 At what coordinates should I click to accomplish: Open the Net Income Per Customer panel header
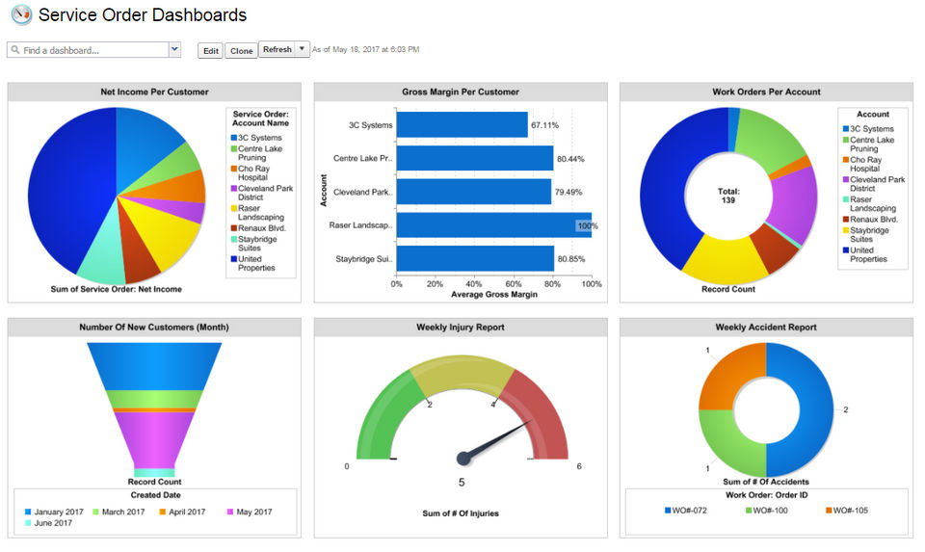click(154, 92)
